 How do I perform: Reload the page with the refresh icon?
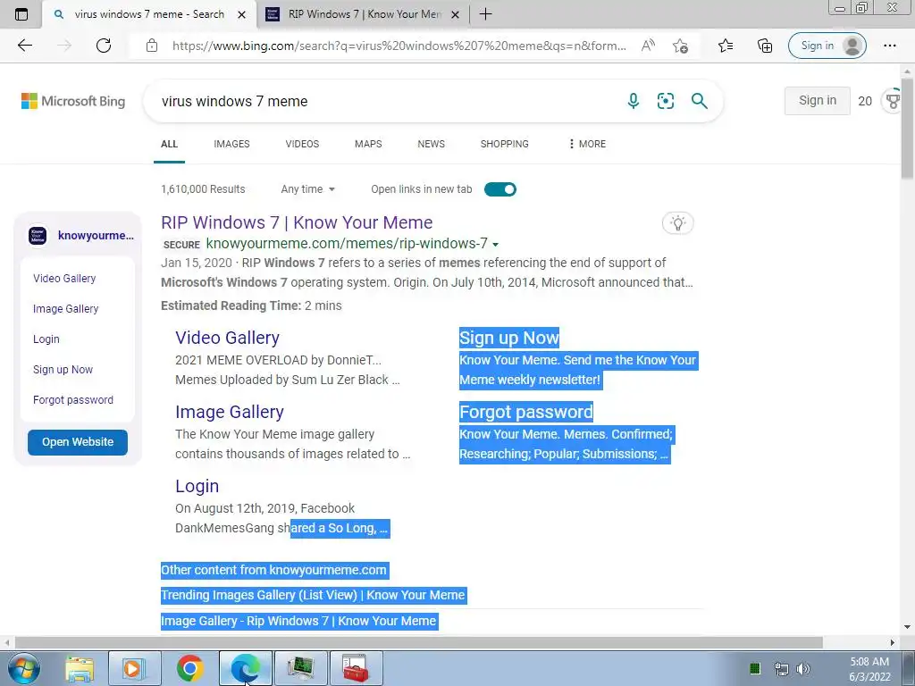coord(104,46)
